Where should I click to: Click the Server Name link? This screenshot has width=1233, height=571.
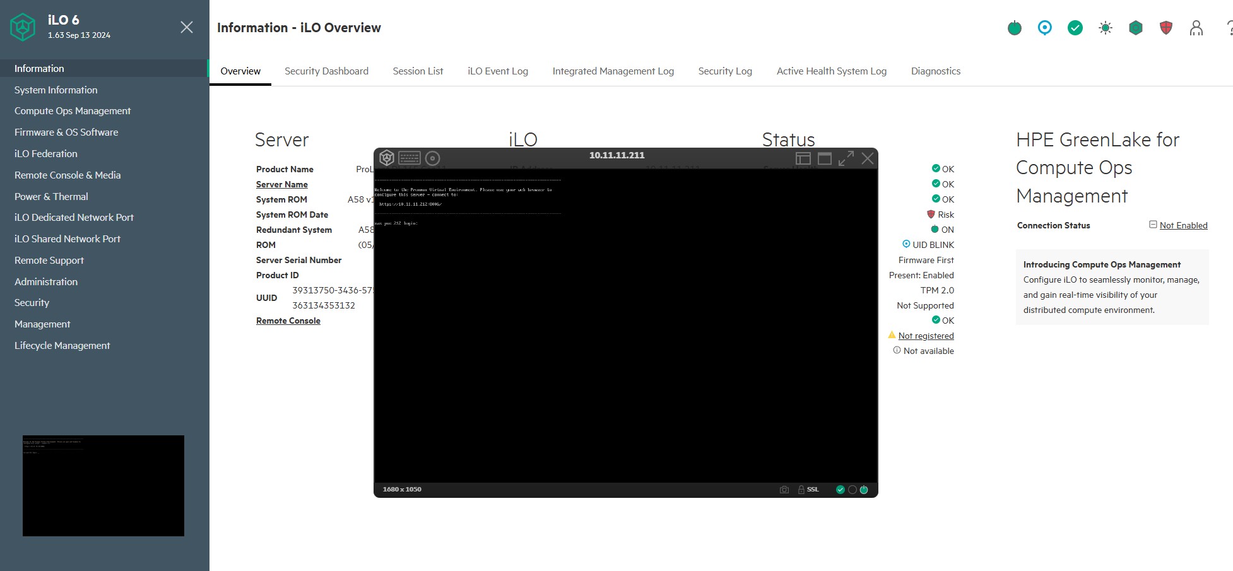tap(282, 184)
